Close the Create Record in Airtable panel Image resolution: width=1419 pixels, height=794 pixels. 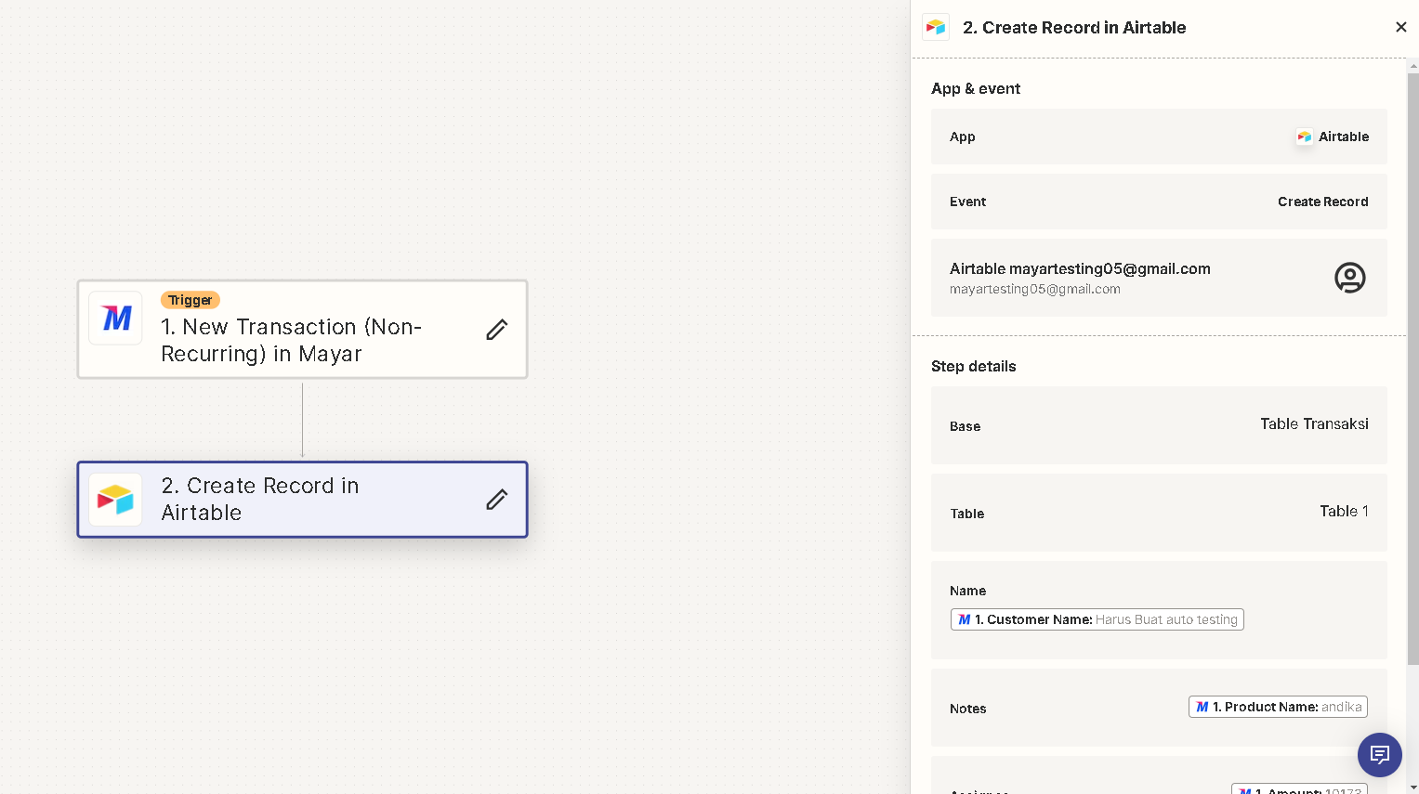(1400, 27)
